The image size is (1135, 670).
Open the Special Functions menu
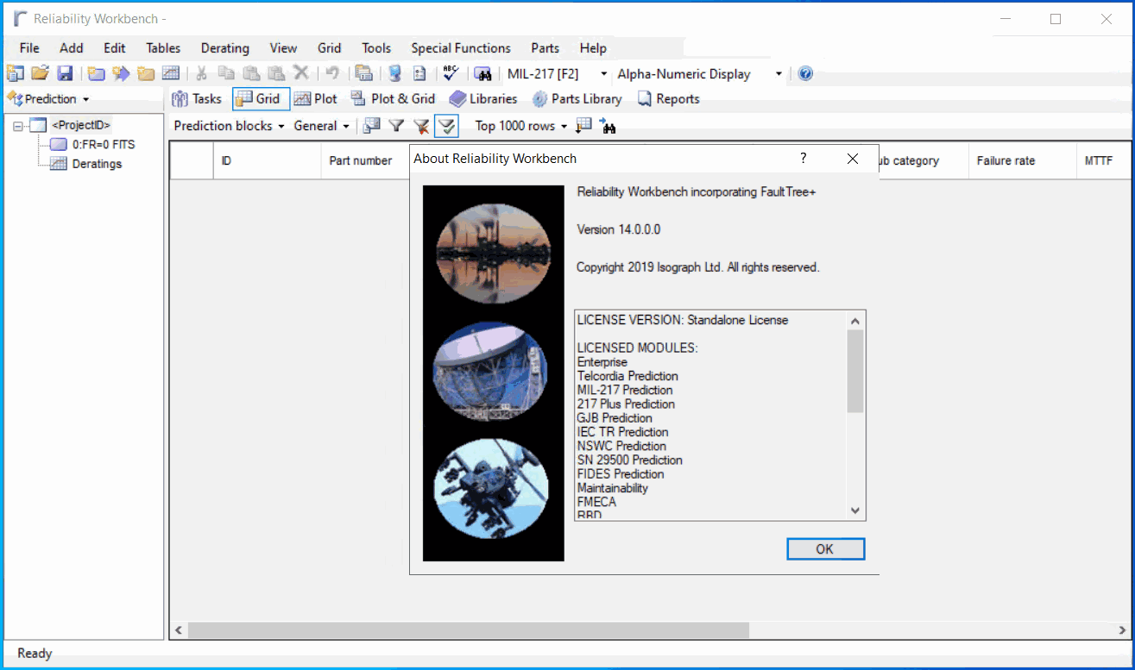(x=461, y=48)
